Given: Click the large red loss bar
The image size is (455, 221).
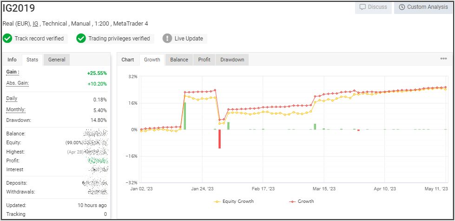Looking at the screenshot, I should point(219,139).
